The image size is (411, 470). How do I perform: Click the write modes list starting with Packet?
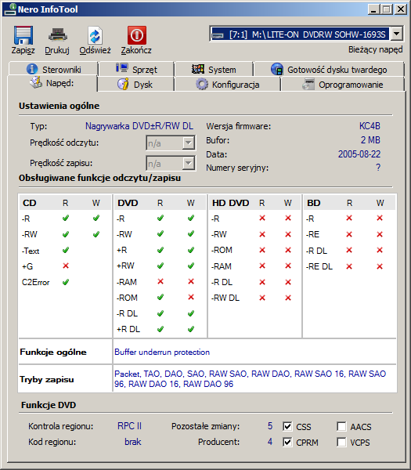251,378
